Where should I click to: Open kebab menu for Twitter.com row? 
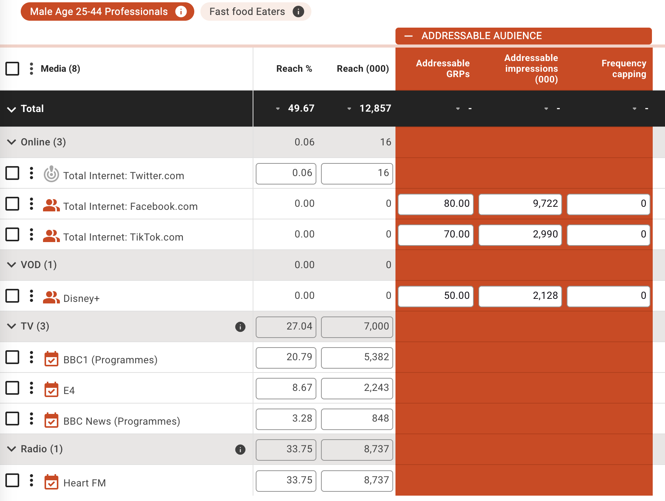click(x=31, y=173)
